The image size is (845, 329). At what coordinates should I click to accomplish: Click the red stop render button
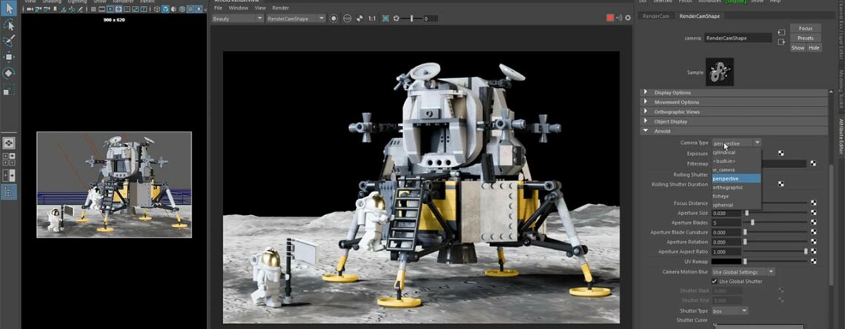[x=610, y=18]
